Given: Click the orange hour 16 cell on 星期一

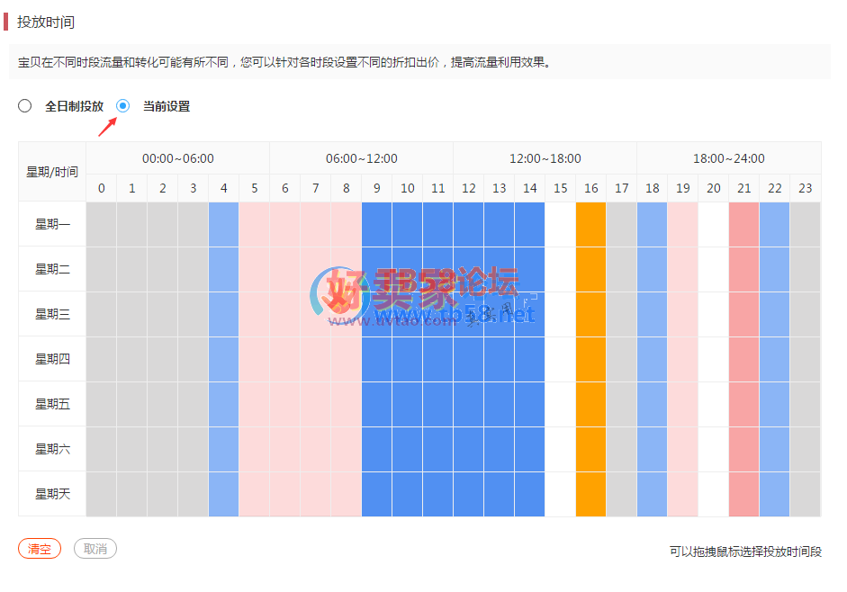Looking at the screenshot, I should (x=590, y=224).
